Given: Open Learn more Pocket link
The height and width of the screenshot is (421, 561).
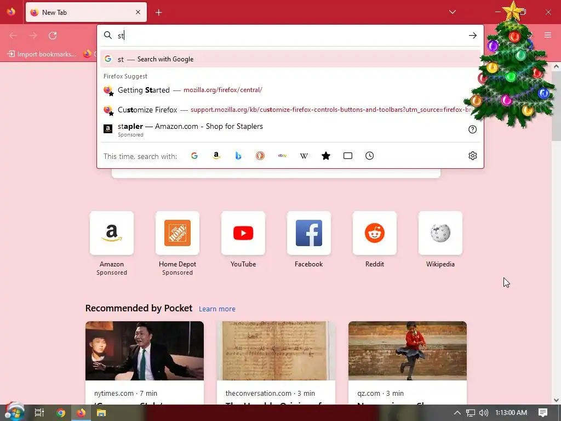Looking at the screenshot, I should (x=217, y=309).
